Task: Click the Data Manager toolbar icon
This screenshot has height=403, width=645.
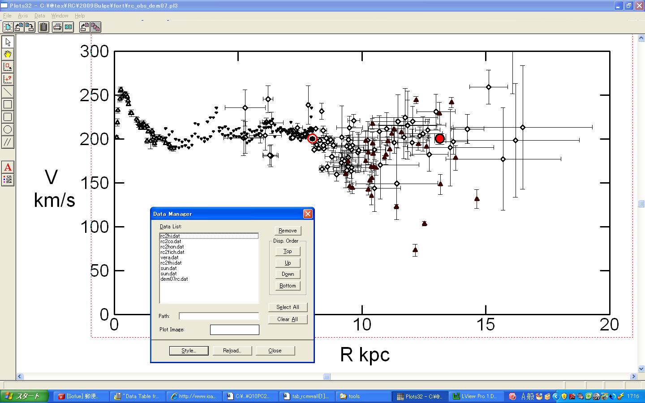Action: pos(95,27)
